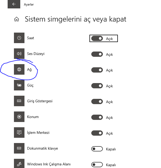Screen dimensions: 161x168
Task: Turn off the Giriş Göstergesi switch
Action: [97, 102]
